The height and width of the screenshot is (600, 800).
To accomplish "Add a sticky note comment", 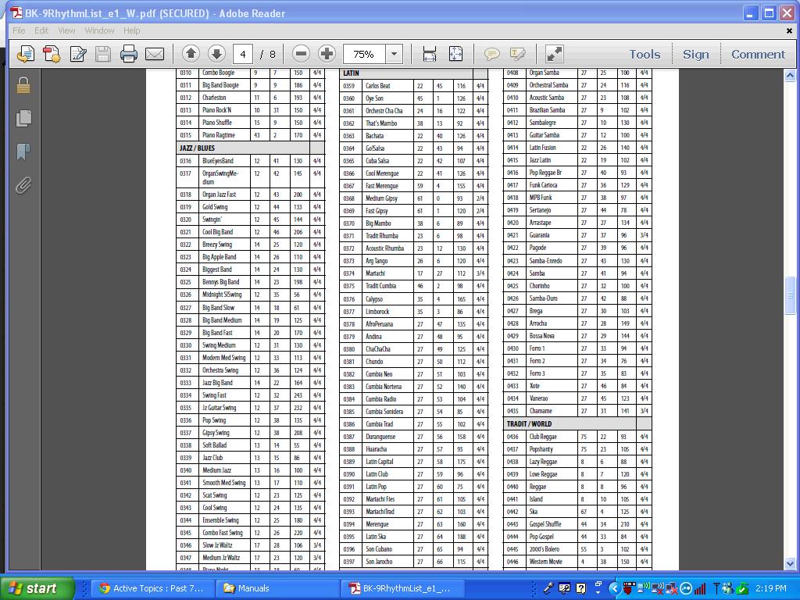I will [x=492, y=54].
